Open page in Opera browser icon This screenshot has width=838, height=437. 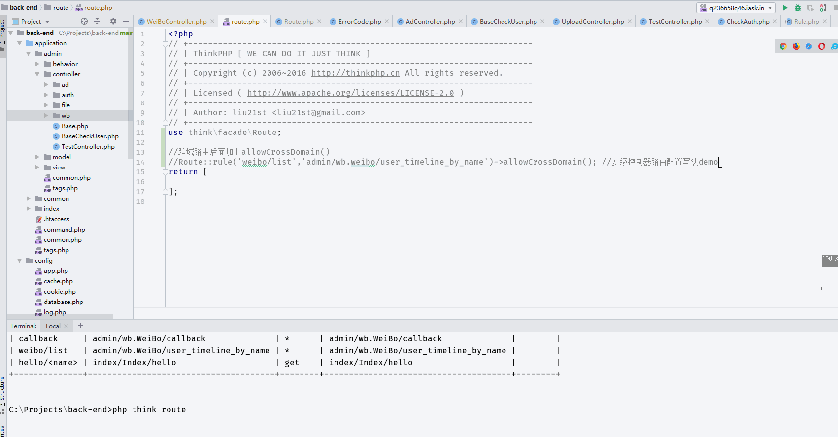(x=821, y=46)
